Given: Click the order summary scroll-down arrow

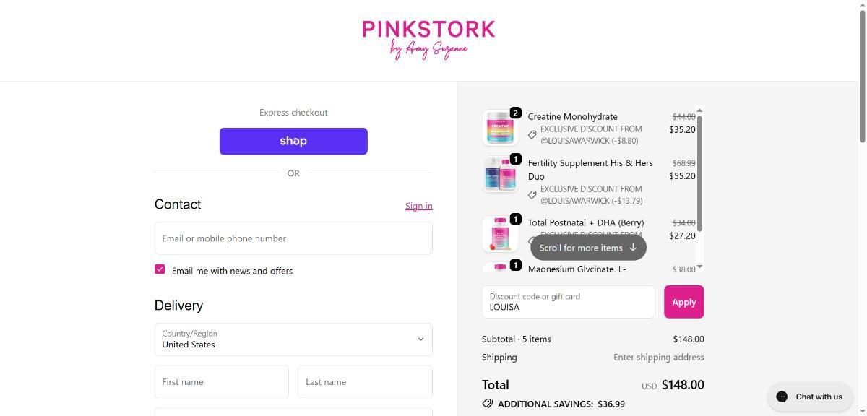Looking at the screenshot, I should [x=699, y=267].
